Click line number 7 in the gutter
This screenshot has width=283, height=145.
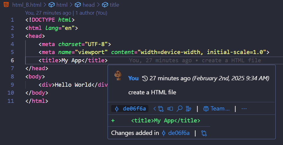[12, 68]
